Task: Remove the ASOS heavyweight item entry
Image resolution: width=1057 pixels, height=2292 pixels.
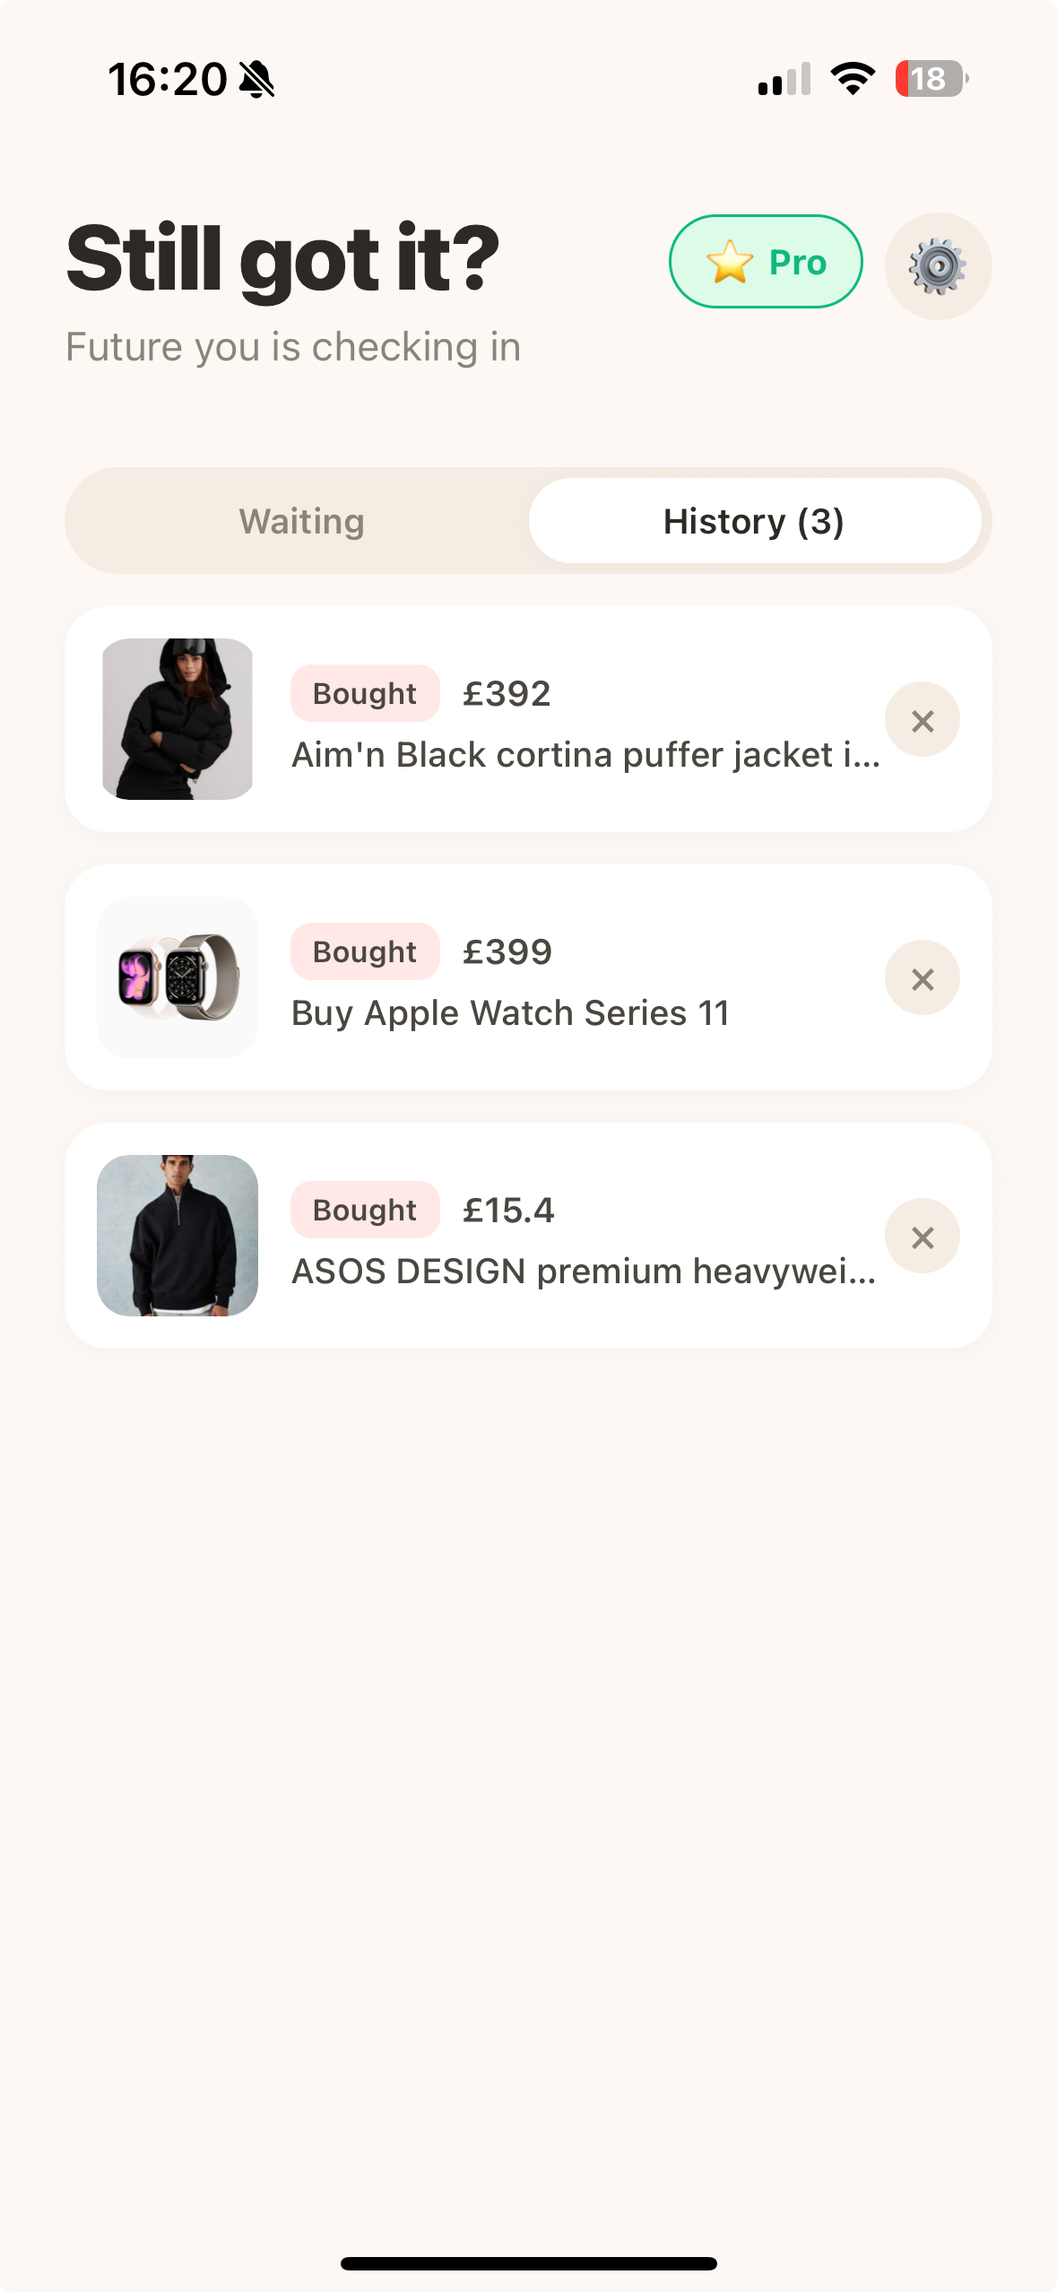Action: point(922,1237)
